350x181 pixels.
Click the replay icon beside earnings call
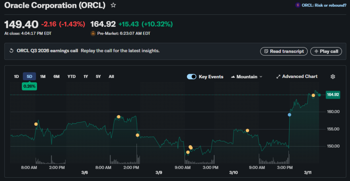[x=11, y=51]
